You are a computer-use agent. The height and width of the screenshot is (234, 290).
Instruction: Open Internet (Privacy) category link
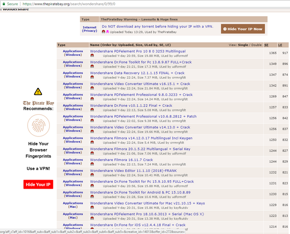coord(90,29)
